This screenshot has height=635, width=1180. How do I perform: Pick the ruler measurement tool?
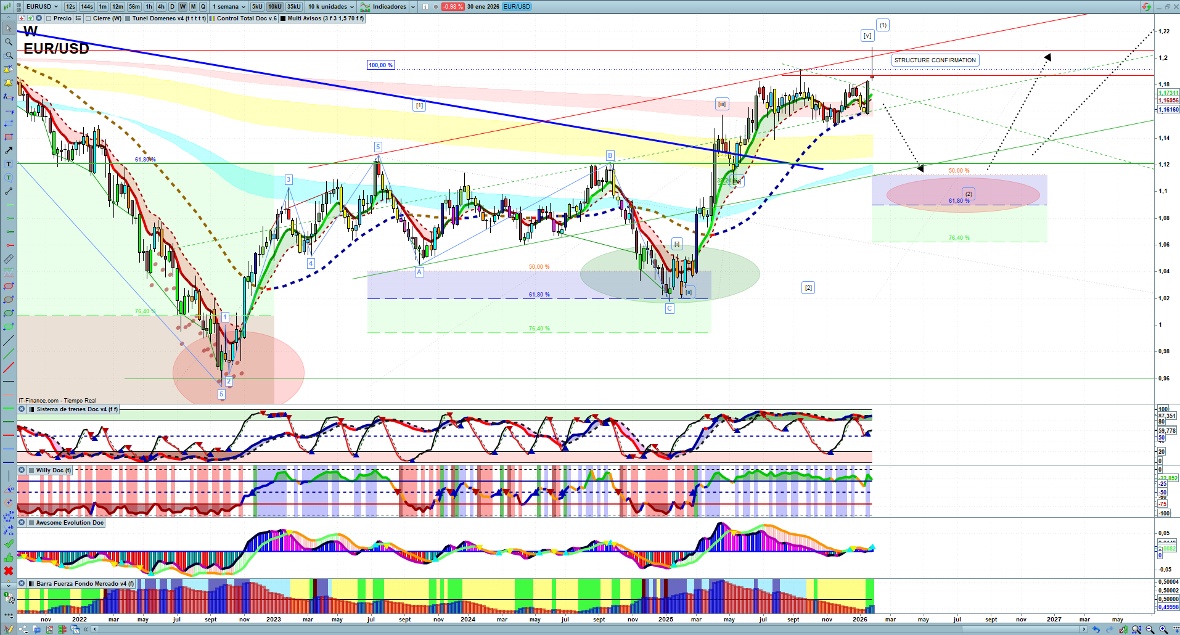pyautogui.click(x=9, y=259)
